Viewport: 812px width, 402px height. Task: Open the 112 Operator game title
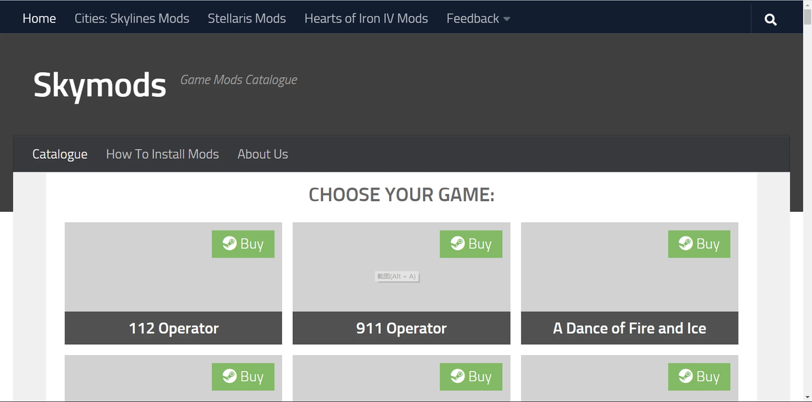point(174,328)
